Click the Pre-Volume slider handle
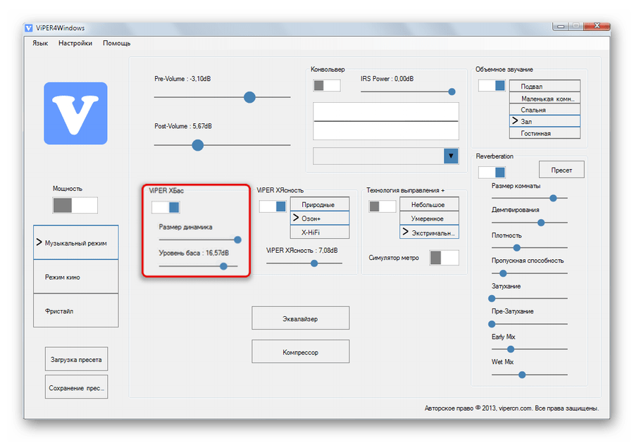Screen dimensions: 634x443 click(249, 97)
